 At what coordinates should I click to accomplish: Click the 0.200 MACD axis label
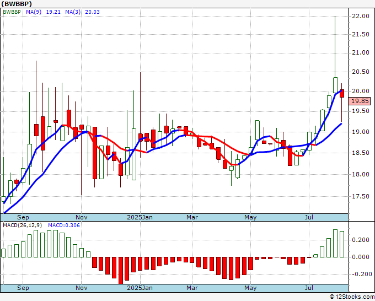361,240
